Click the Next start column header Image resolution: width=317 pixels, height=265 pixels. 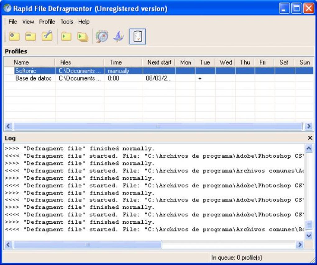[x=159, y=62]
